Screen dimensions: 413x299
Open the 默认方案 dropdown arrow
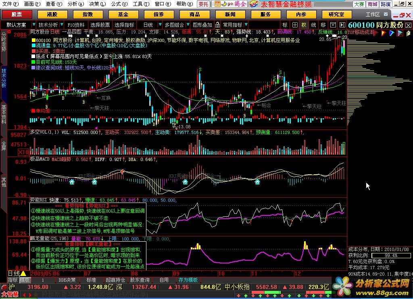[33, 25]
